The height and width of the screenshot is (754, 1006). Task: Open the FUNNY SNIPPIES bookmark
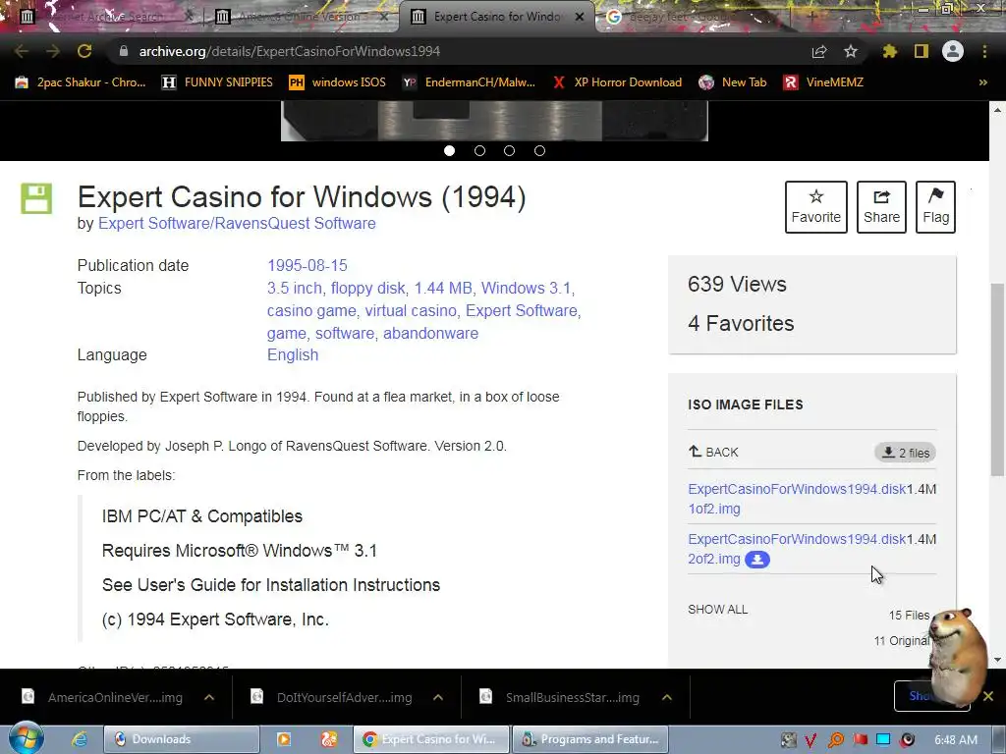pyautogui.click(x=217, y=82)
